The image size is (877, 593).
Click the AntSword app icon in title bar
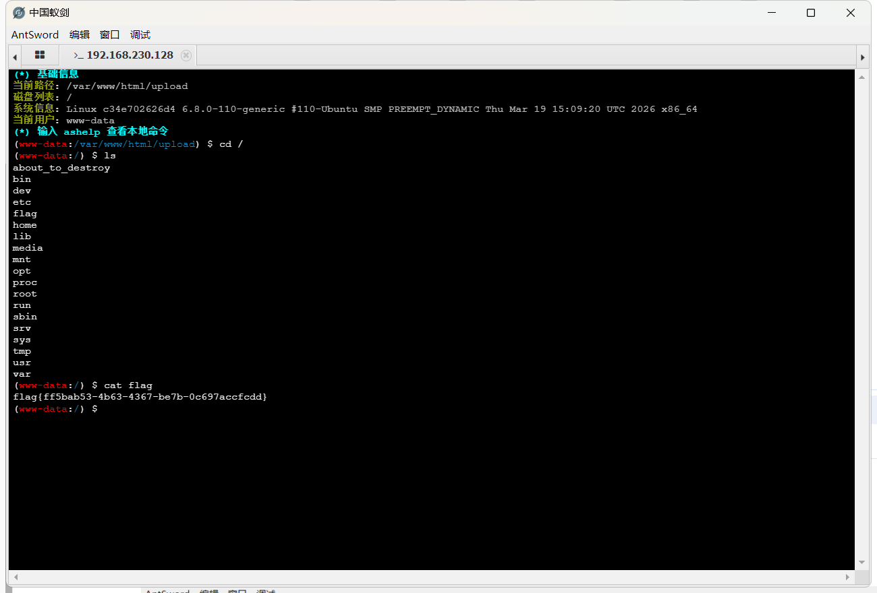click(x=19, y=13)
